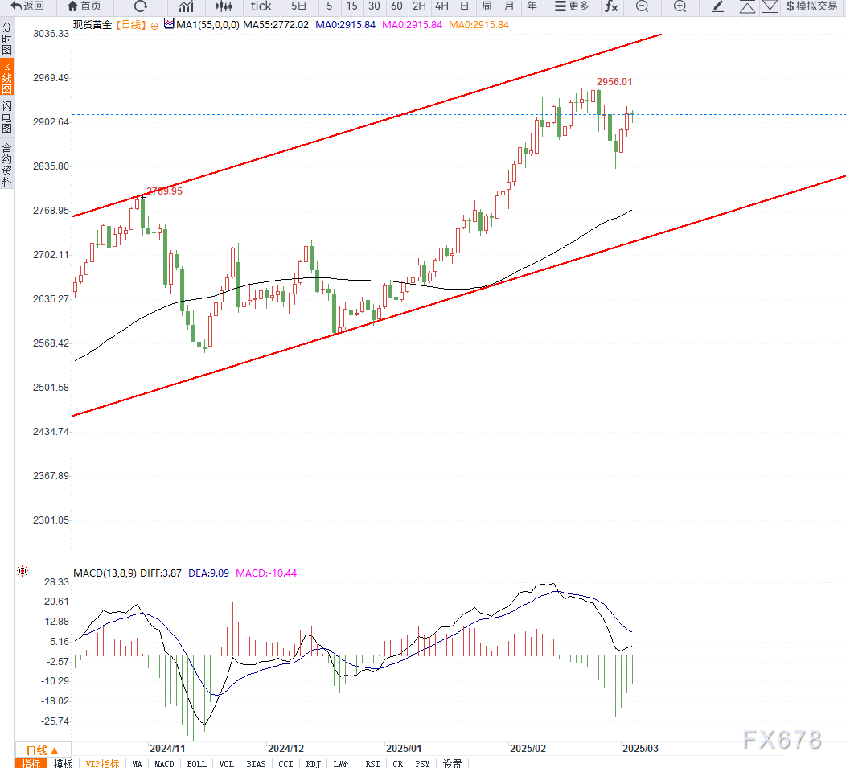Zoom in the chart with plus magnifier
This screenshot has width=846, height=768.
coord(680,6)
